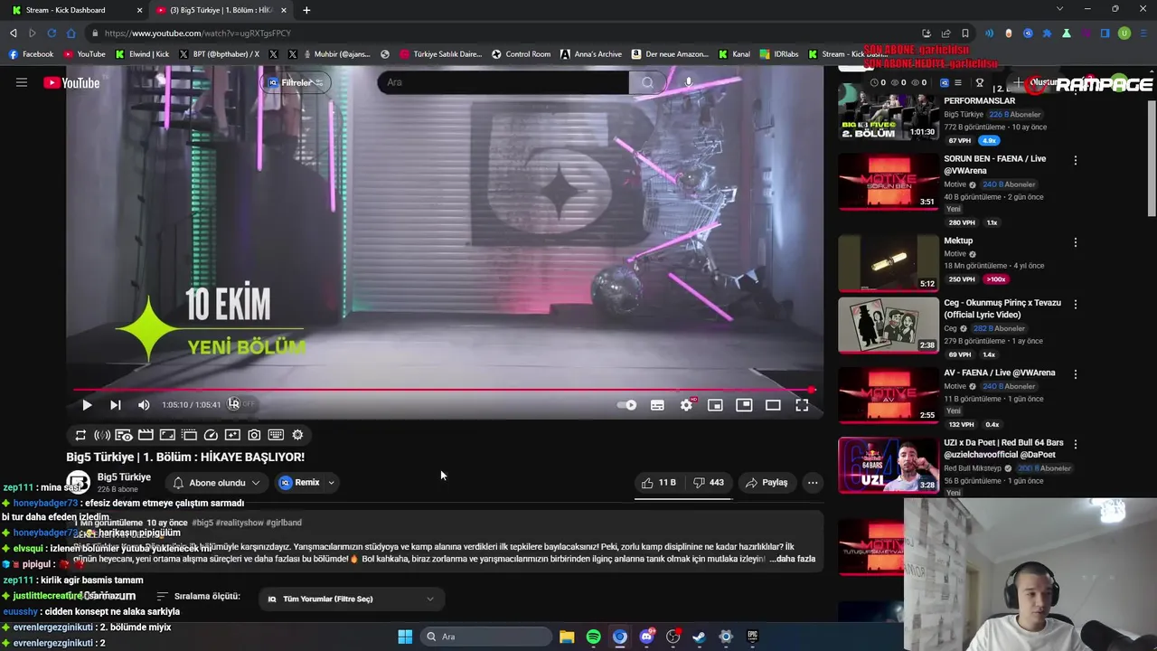Take a screenshot of the video

254,435
